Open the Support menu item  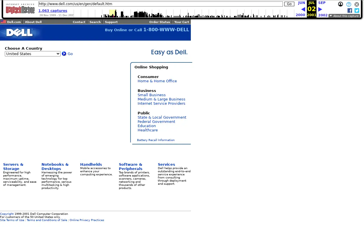tap(111, 22)
